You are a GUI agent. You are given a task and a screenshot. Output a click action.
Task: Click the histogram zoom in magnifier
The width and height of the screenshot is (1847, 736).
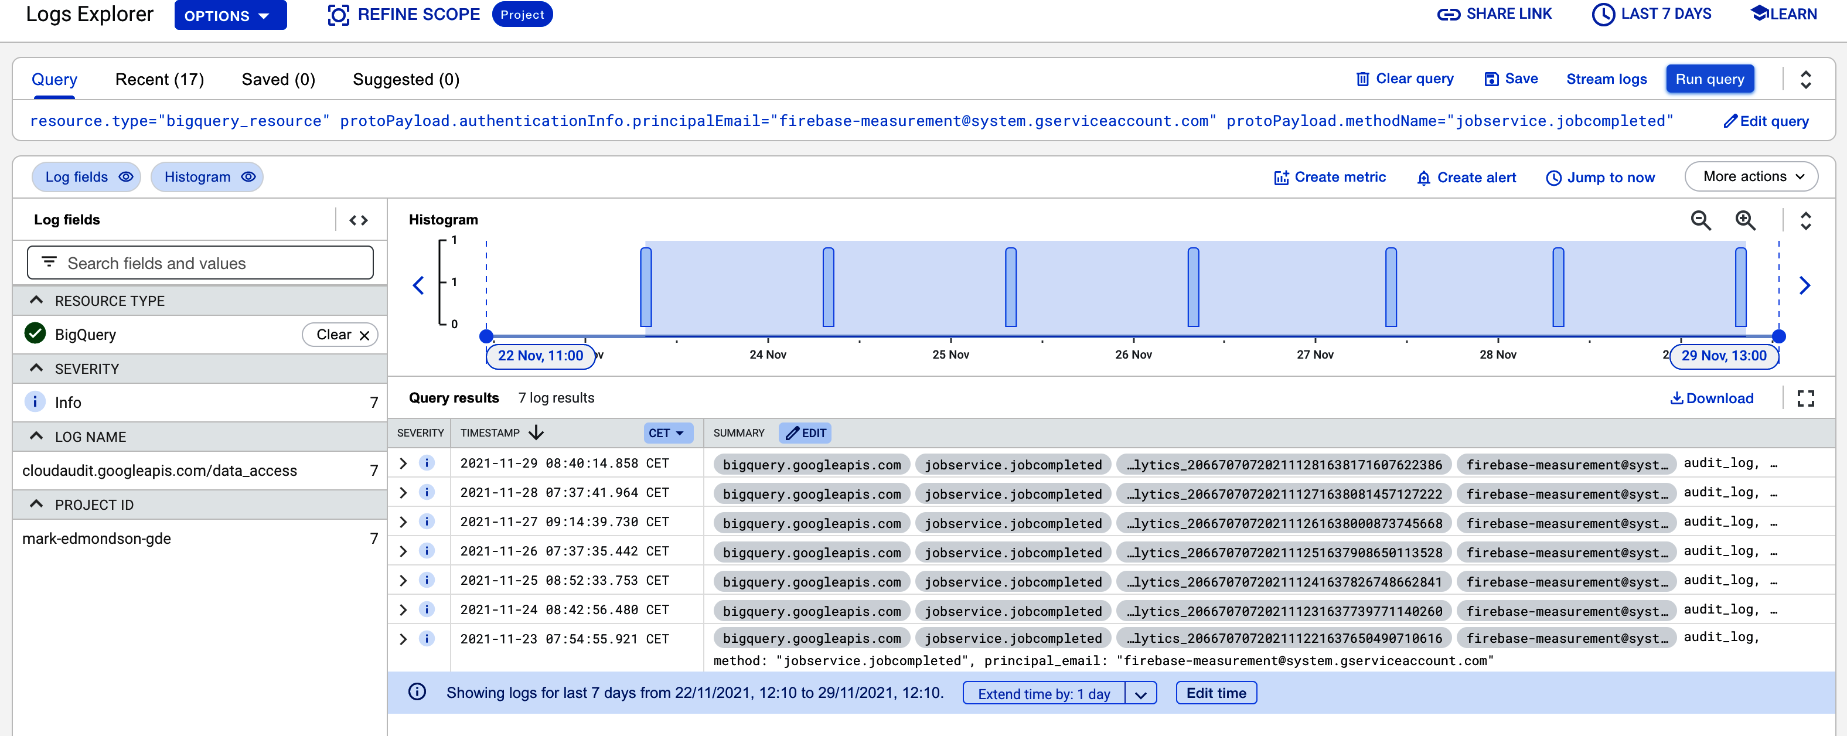pyautogui.click(x=1745, y=220)
